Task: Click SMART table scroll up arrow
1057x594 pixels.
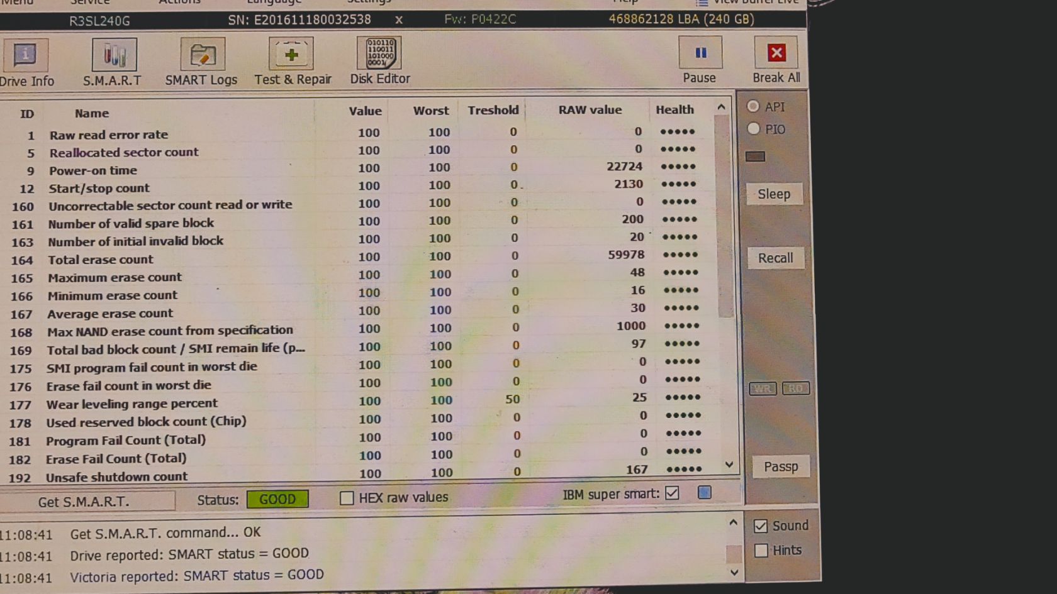Action: pyautogui.click(x=721, y=107)
